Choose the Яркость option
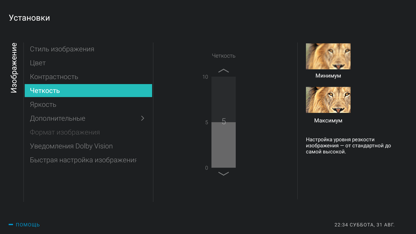The width and height of the screenshot is (416, 234). [x=43, y=105]
